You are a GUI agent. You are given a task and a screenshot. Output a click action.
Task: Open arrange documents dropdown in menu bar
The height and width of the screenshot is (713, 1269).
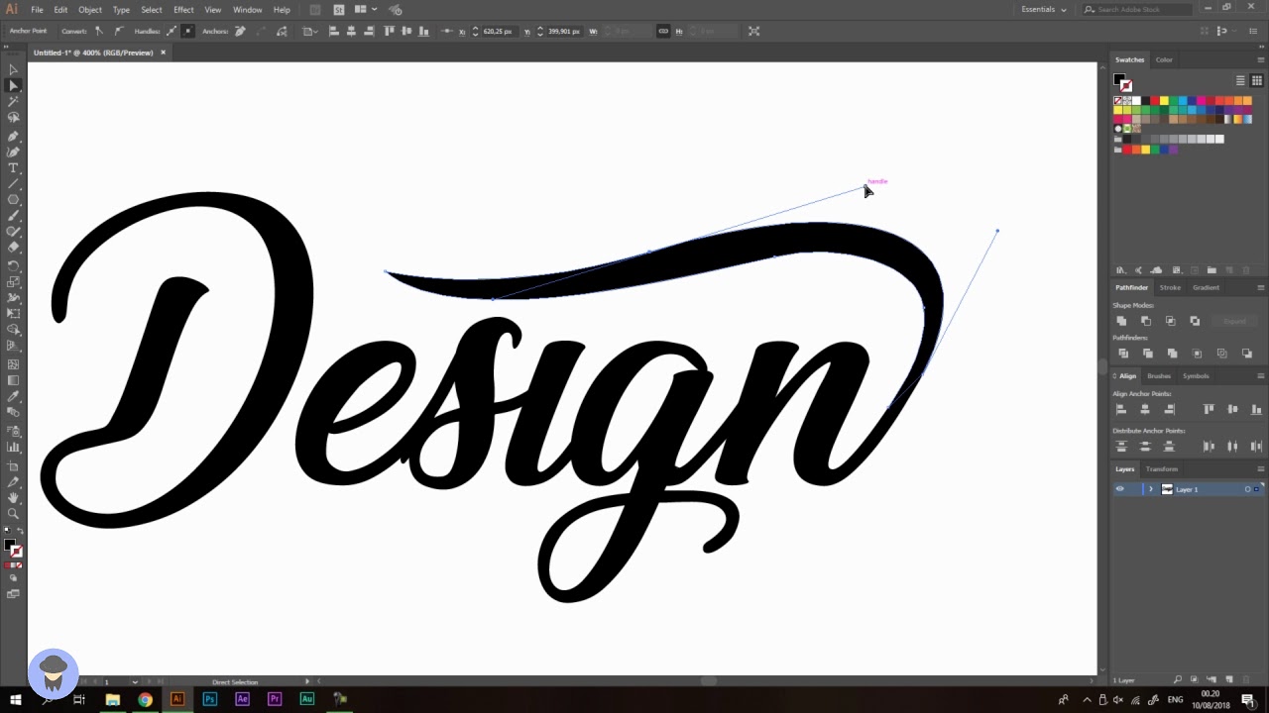point(364,9)
